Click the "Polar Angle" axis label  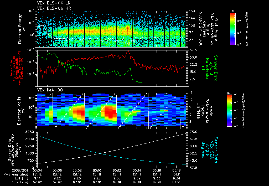207,111
